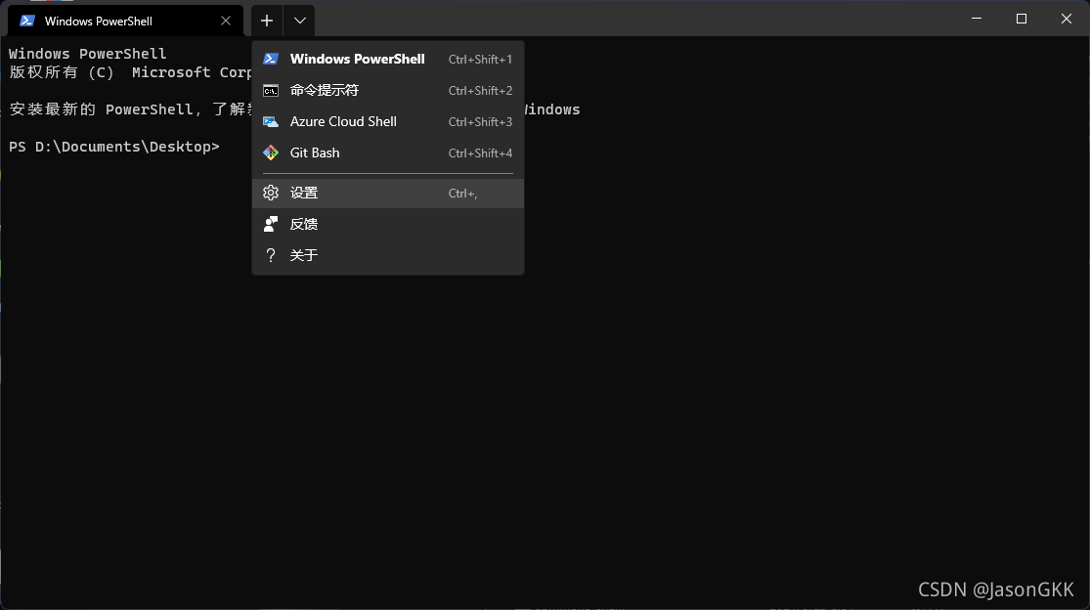Open 反馈 feedback entry

click(x=388, y=224)
